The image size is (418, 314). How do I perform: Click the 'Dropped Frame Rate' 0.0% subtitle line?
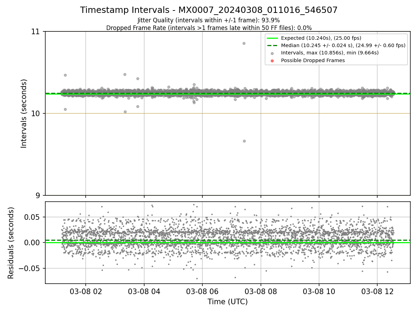(209, 28)
